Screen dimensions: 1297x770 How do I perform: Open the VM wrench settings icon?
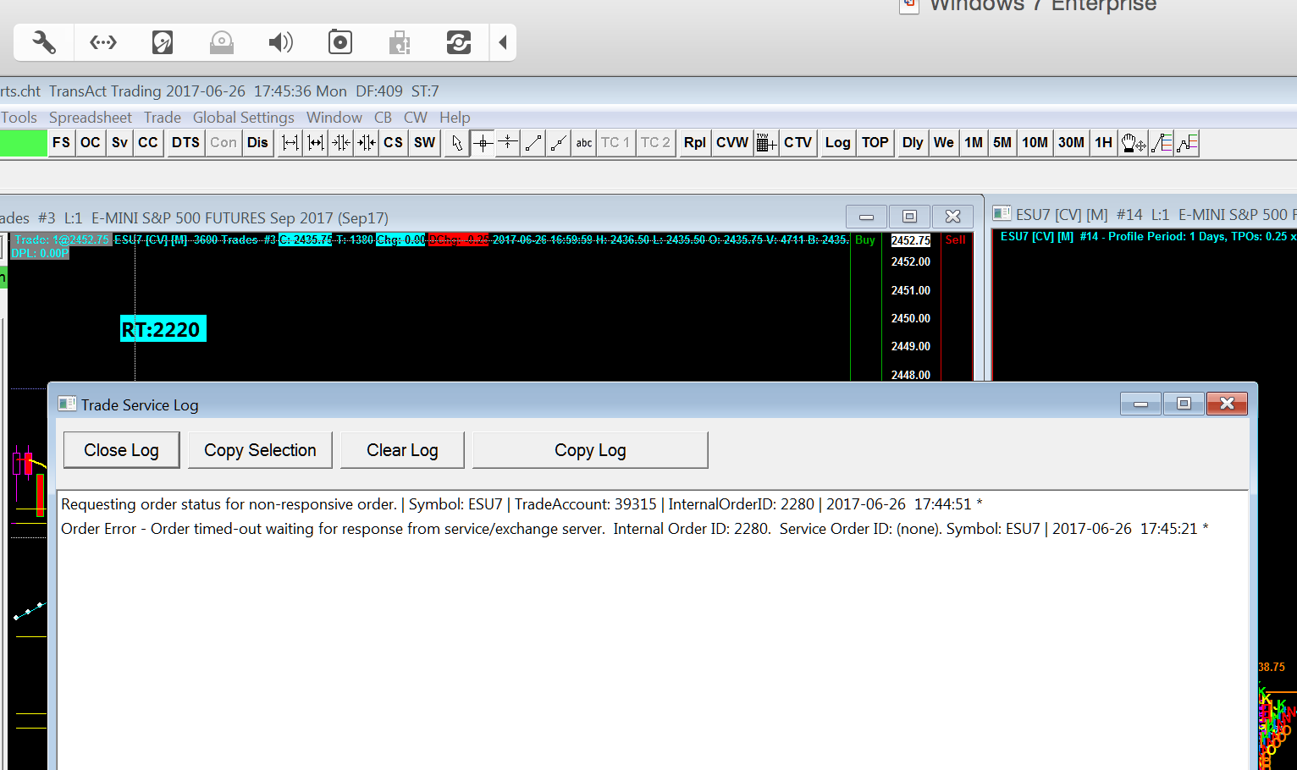44,42
